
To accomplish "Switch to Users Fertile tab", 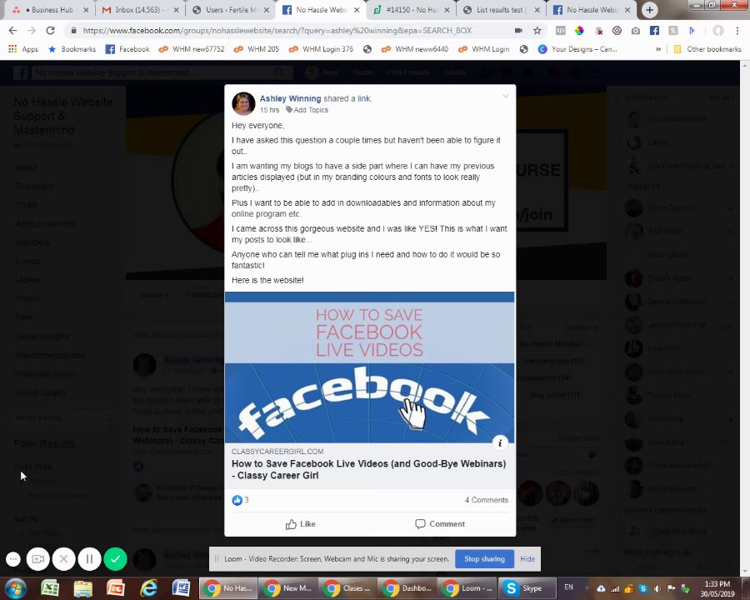I will [x=231, y=9].
